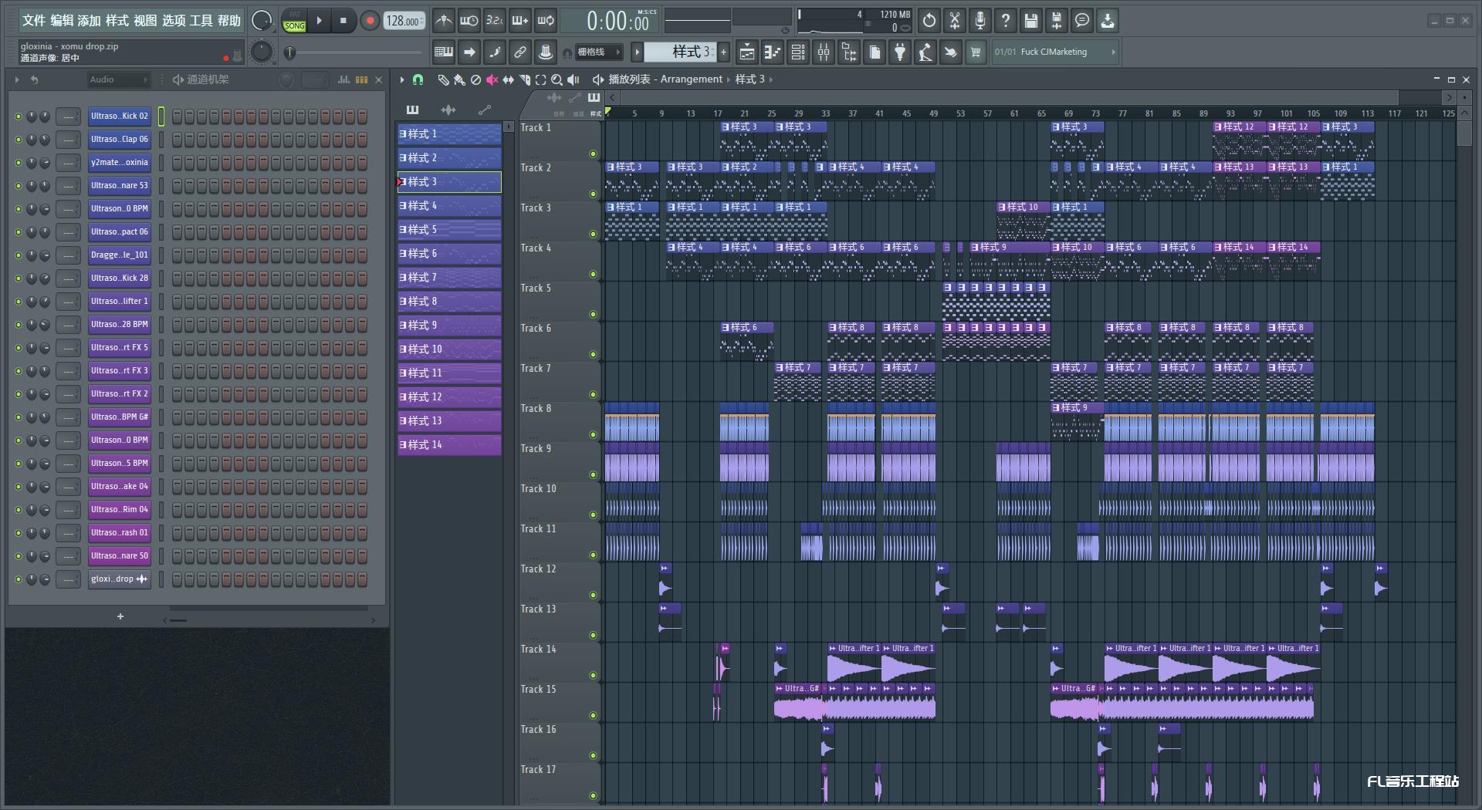Add a channel with the plus below rack
Screen dimensions: 1482x810
(x=120, y=616)
